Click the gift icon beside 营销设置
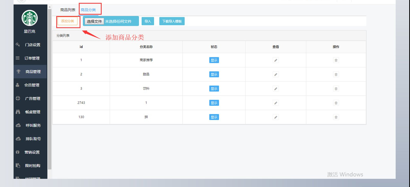 [x=18, y=152]
